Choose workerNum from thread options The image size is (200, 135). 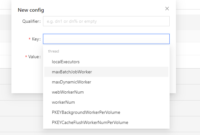[63, 102]
